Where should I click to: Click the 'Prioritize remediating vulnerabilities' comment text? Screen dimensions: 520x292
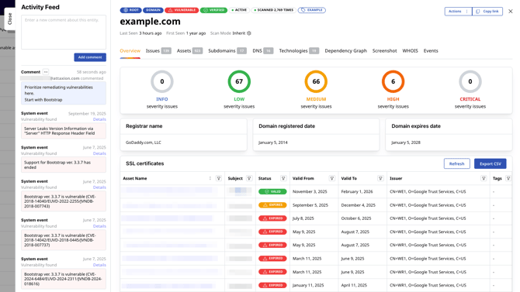point(59,91)
